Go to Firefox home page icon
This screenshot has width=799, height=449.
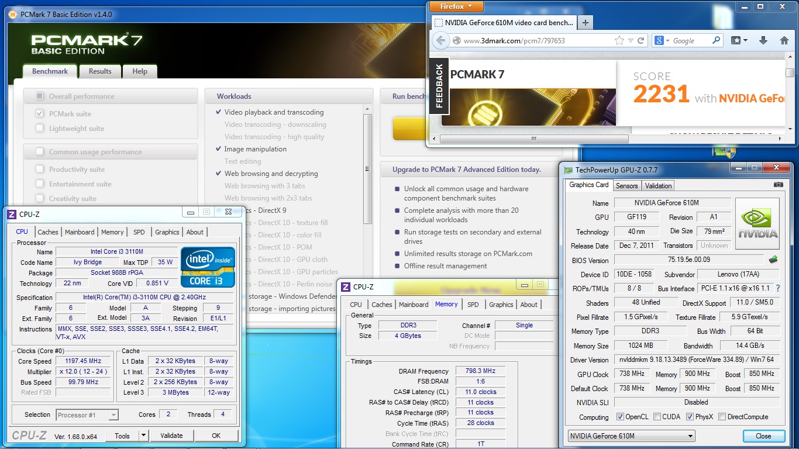point(784,41)
